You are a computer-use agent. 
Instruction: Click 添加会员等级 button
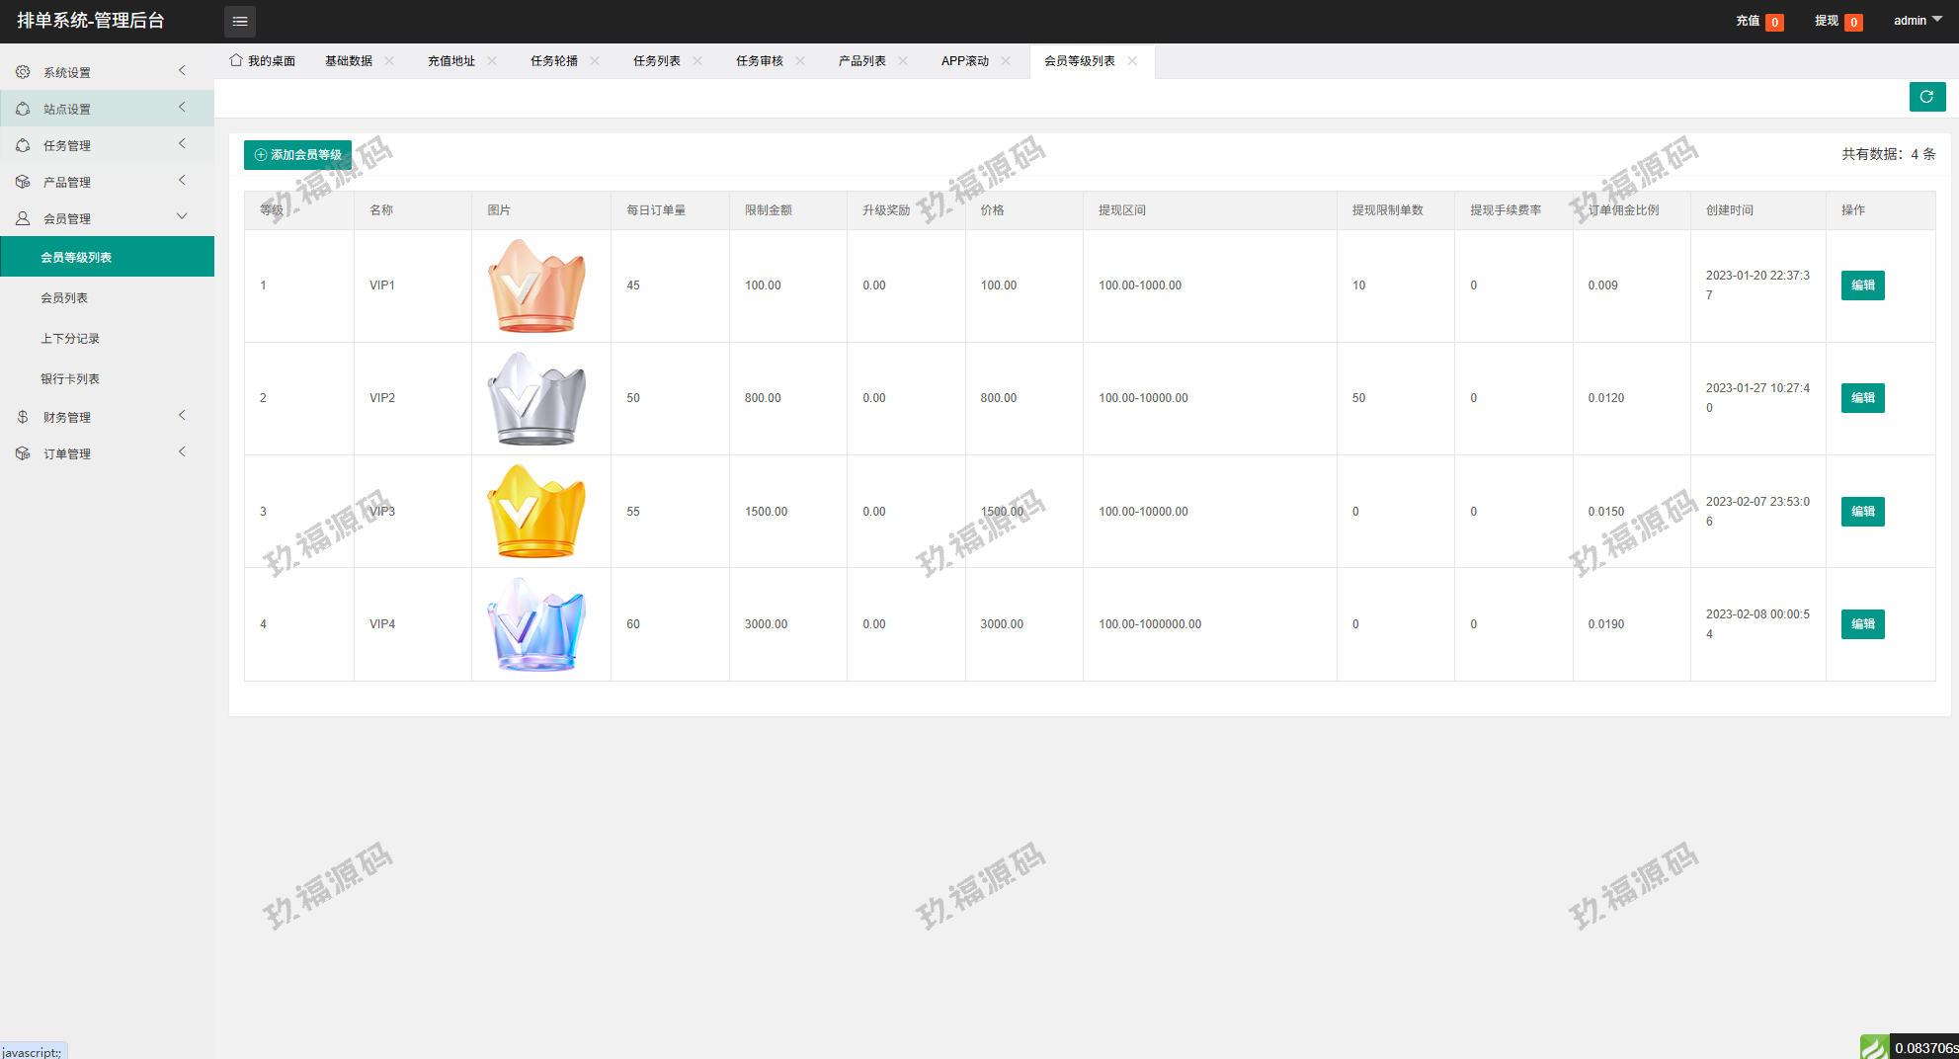pyautogui.click(x=297, y=155)
